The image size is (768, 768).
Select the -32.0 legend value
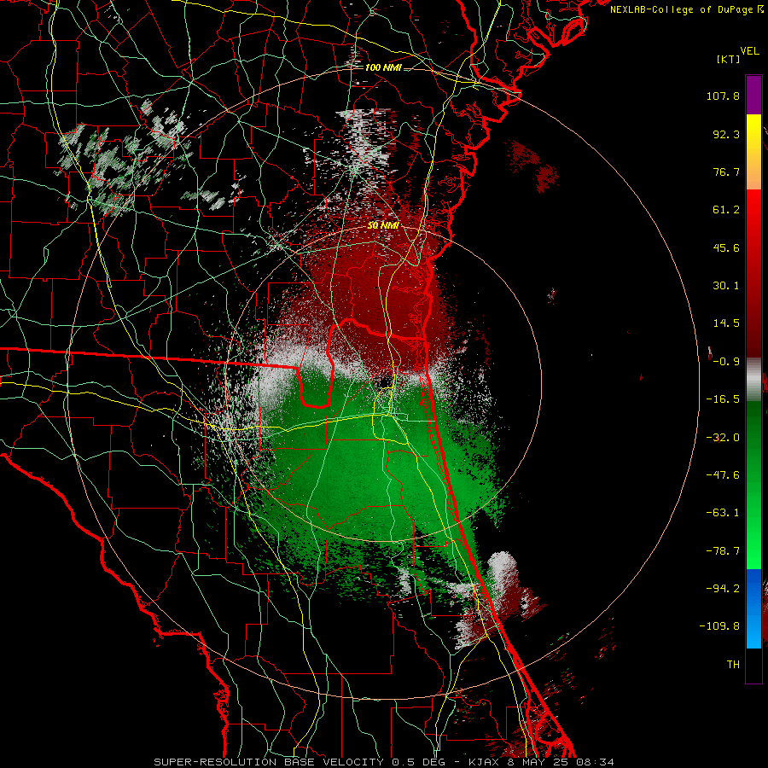tap(723, 438)
